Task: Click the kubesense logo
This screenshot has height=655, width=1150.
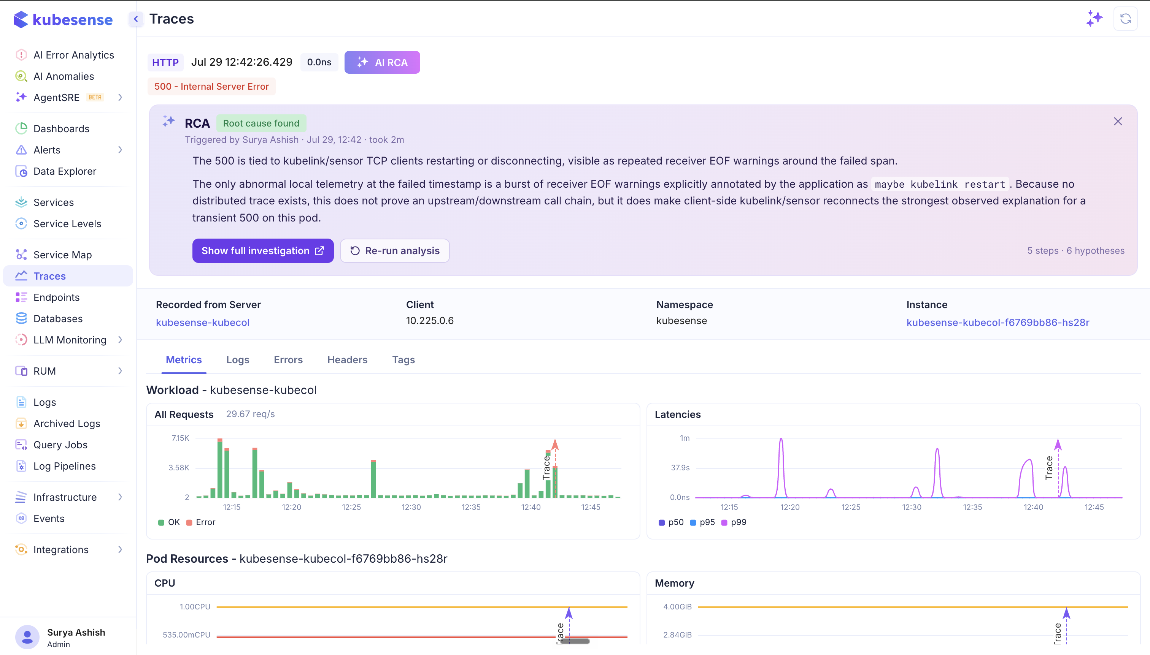Action: click(63, 19)
